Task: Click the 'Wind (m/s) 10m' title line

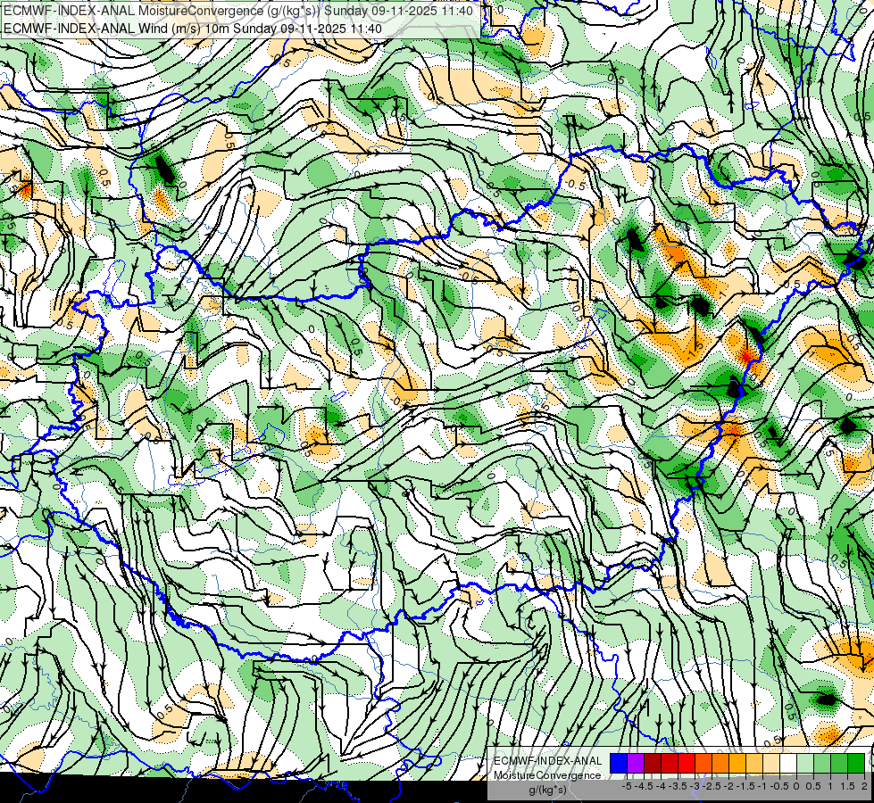Action: [x=193, y=29]
